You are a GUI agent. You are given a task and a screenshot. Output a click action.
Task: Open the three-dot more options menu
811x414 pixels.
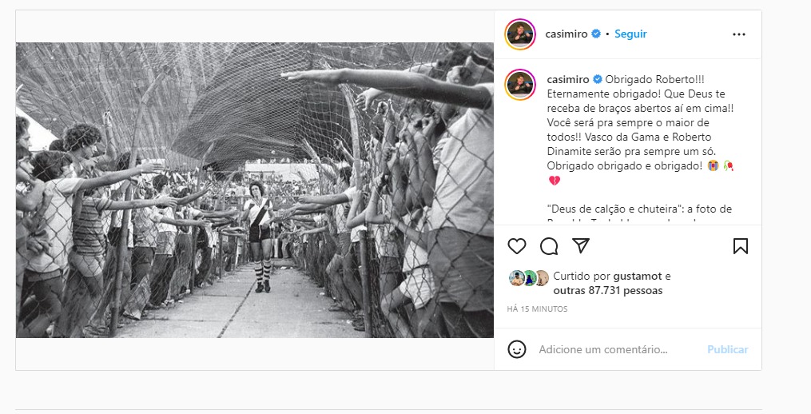(739, 34)
